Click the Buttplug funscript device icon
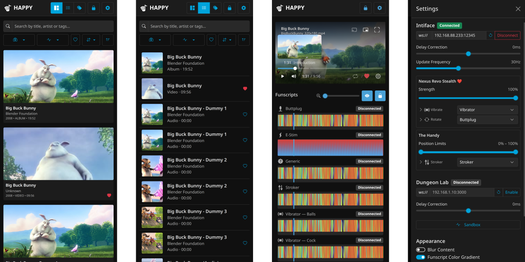525x262 pixels. coord(281,109)
